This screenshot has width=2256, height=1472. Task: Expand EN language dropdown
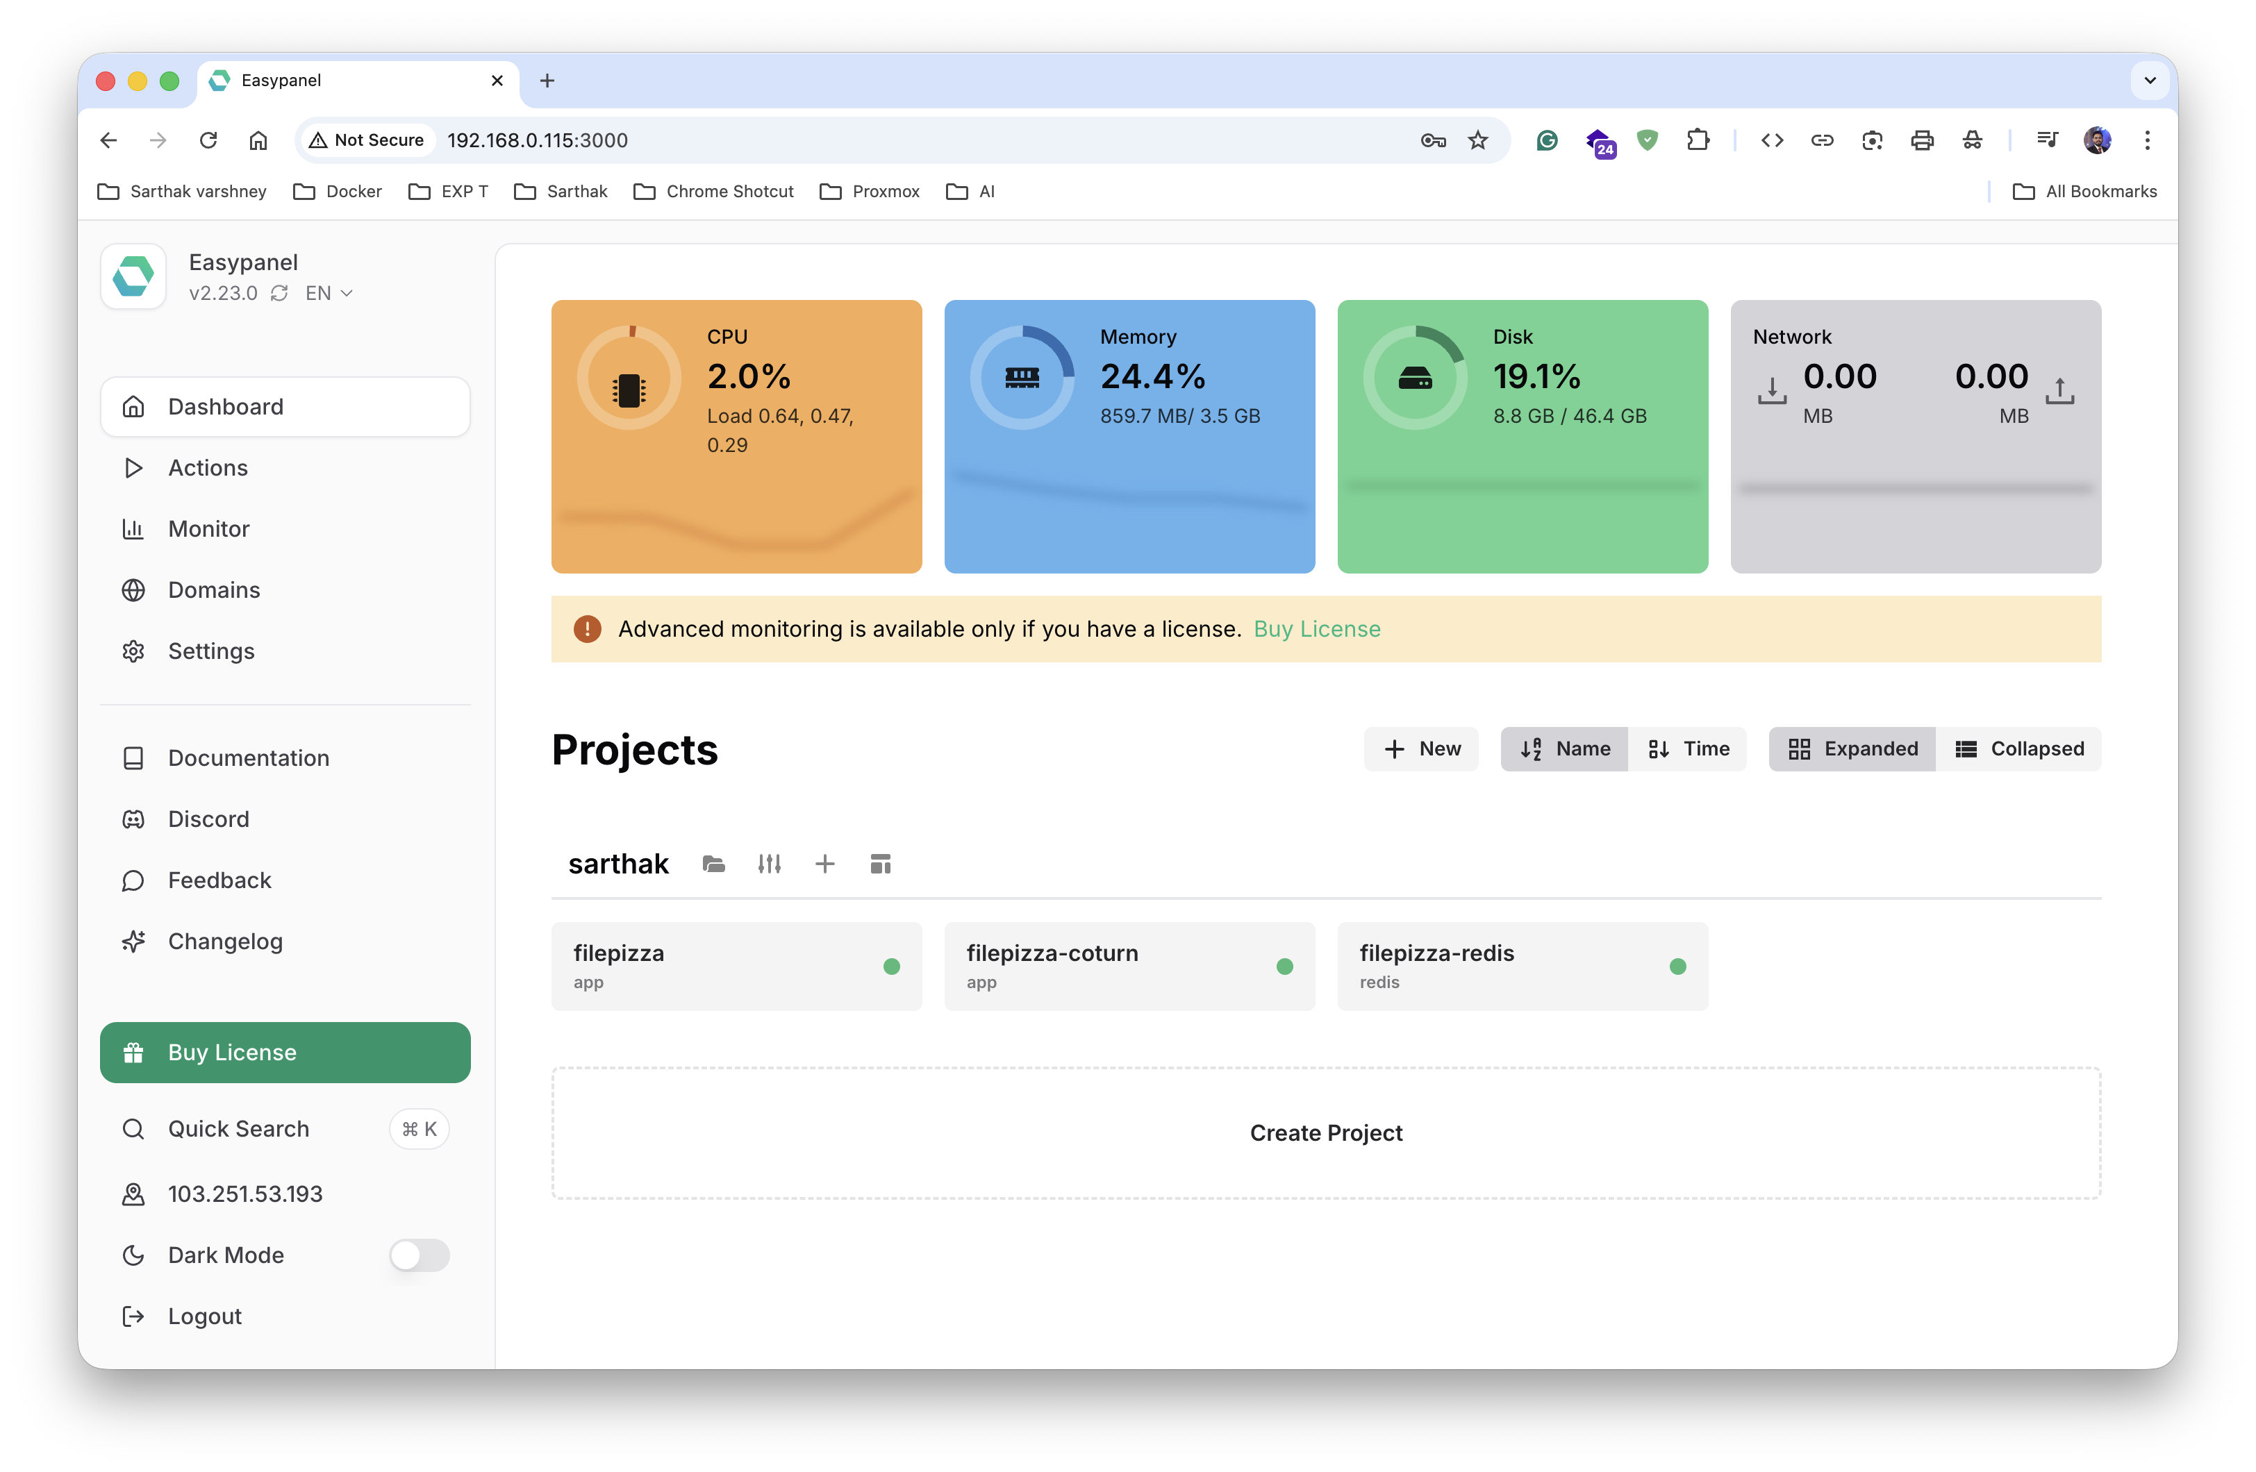(329, 293)
